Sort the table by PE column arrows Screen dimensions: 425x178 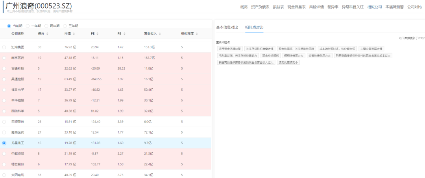click(97, 34)
